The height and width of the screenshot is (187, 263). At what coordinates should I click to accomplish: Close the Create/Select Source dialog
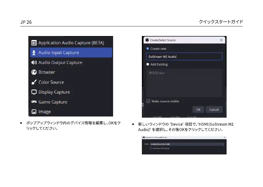click(x=221, y=40)
